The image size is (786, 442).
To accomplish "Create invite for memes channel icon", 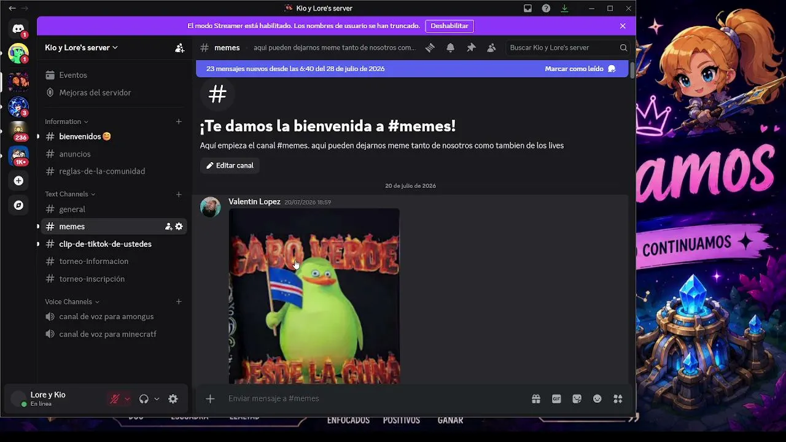I will pos(168,227).
